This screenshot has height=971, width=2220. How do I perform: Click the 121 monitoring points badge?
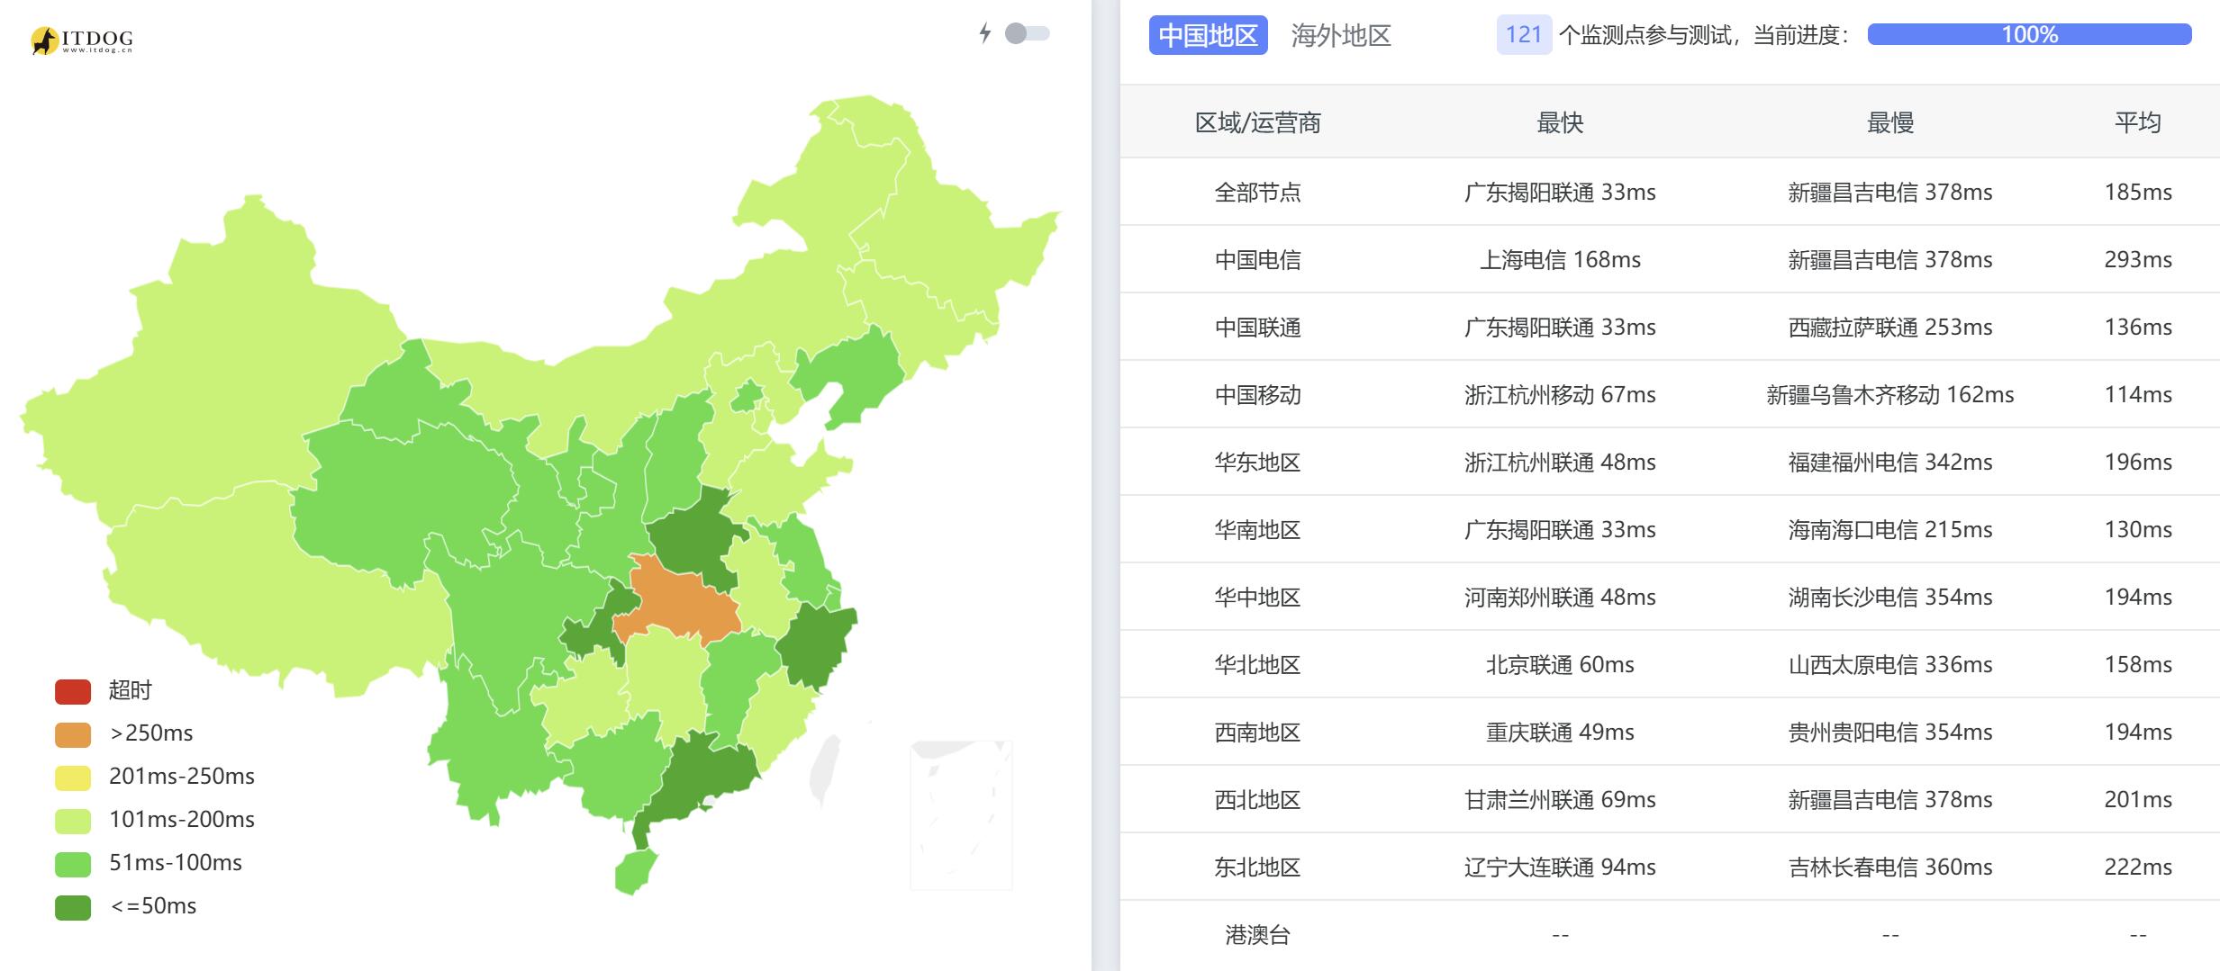click(x=1524, y=35)
